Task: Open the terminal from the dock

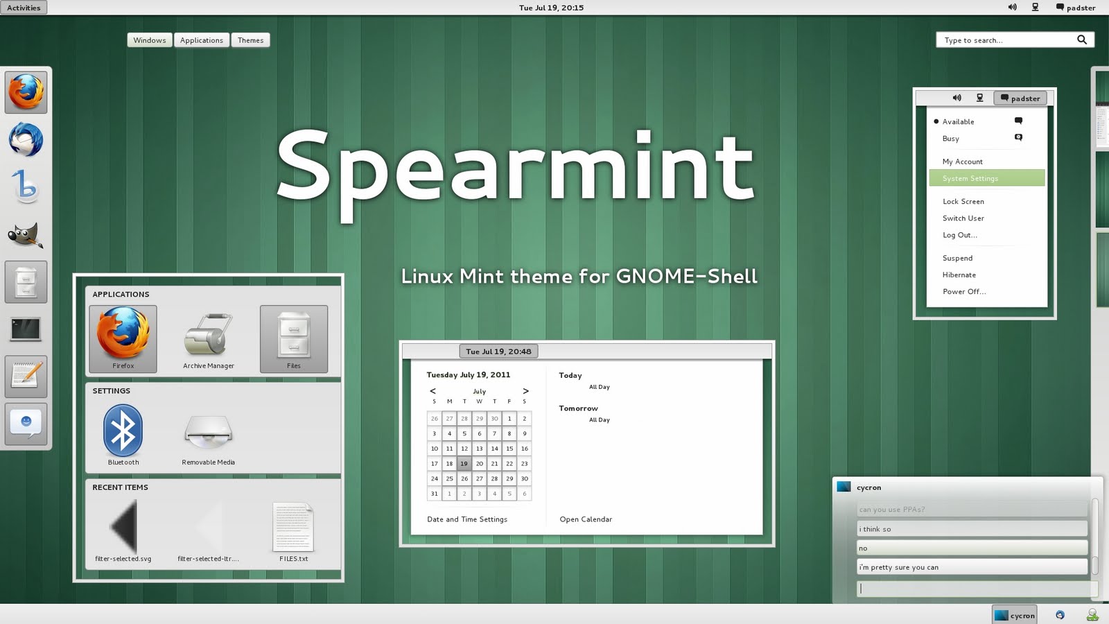Action: (26, 329)
